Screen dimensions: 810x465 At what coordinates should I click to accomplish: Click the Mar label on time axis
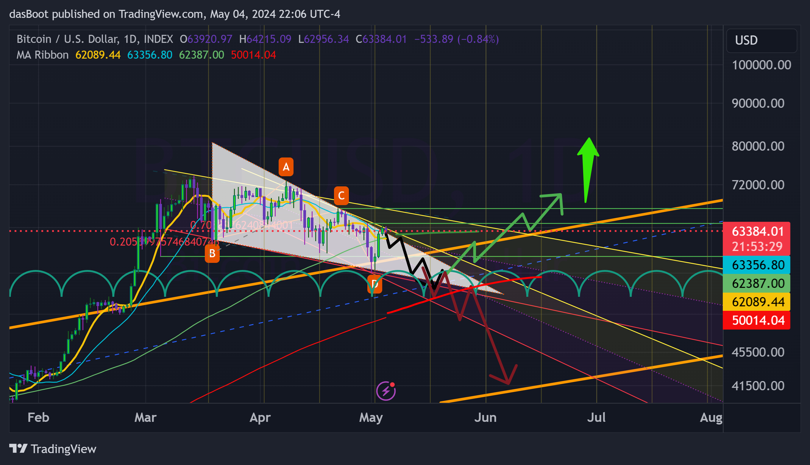click(146, 417)
